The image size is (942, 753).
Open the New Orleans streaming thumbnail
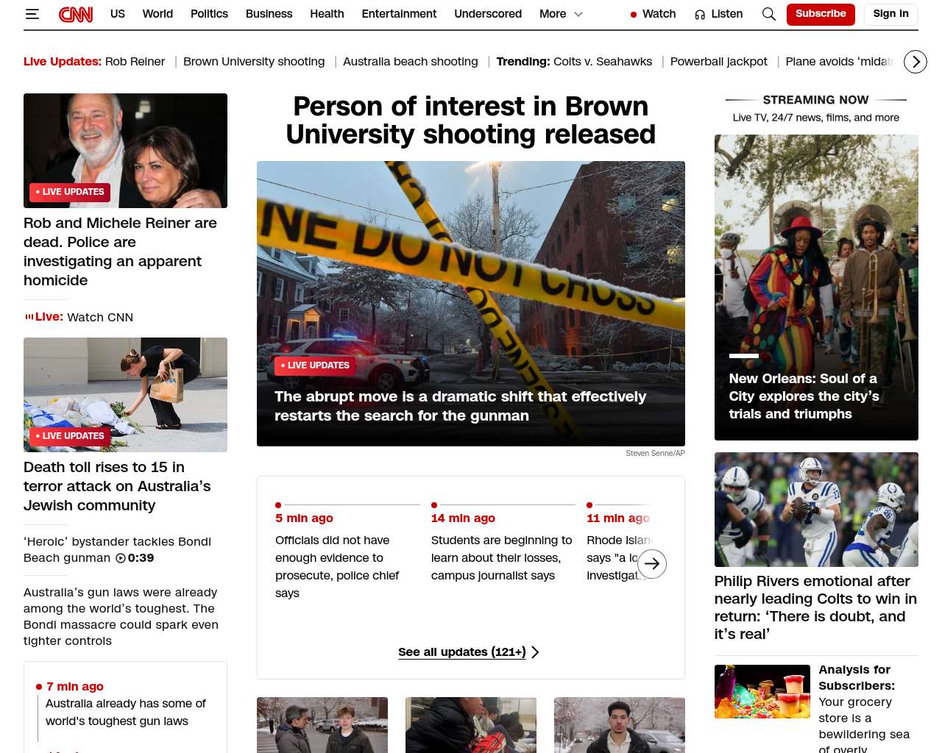point(815,287)
